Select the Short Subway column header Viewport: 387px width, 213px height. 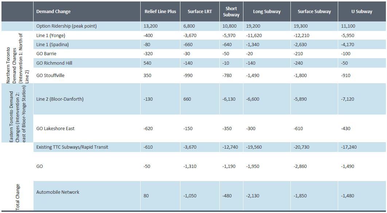click(x=231, y=12)
